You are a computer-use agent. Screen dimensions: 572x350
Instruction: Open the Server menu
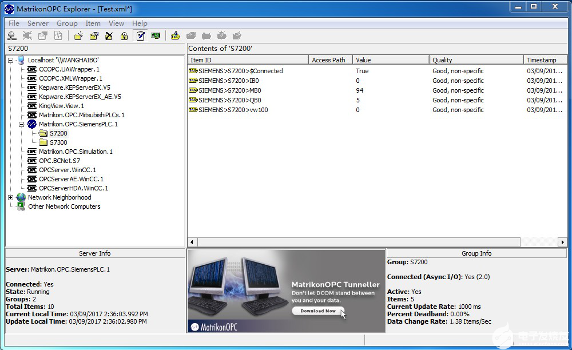[38, 23]
